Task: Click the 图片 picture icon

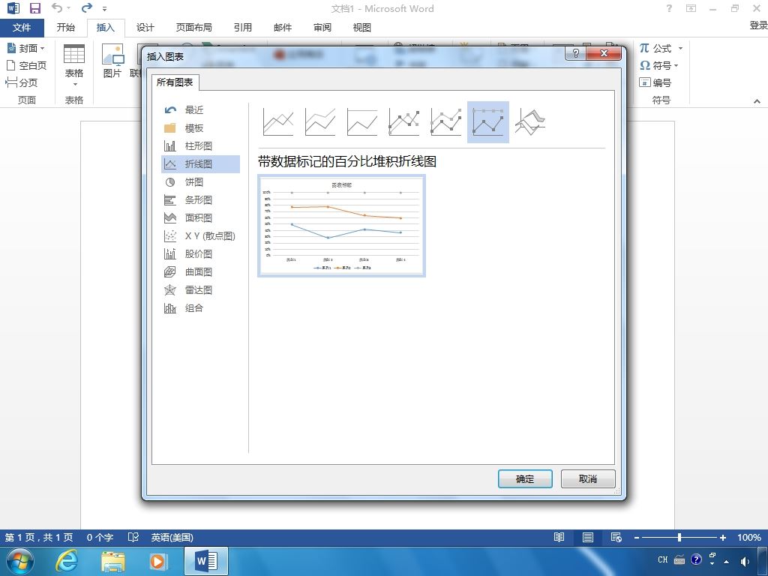Action: click(x=112, y=61)
